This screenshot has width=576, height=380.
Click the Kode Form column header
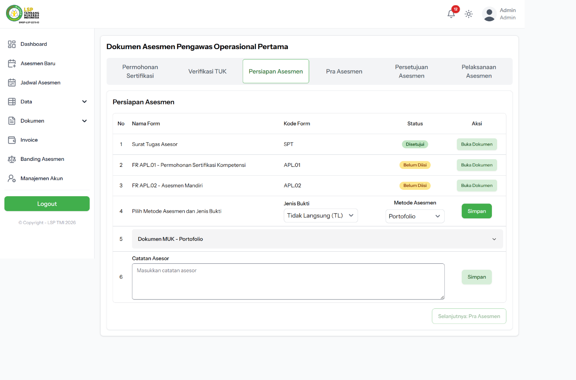click(x=297, y=123)
